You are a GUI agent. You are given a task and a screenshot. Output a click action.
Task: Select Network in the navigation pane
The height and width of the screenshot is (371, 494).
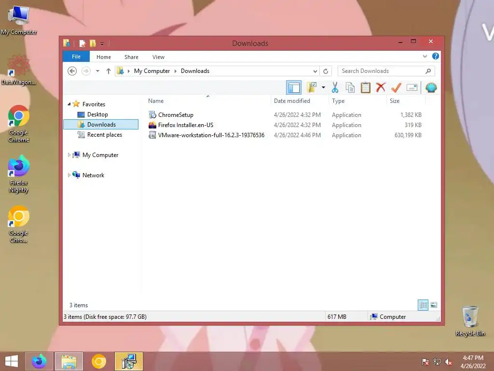coord(93,175)
